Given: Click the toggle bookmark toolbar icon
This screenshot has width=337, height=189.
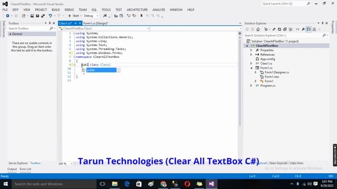Looking at the screenshot, I should coord(142,16).
